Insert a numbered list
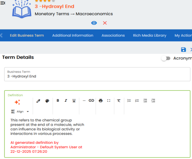This screenshot has height=159, width=192. tap(137, 101)
